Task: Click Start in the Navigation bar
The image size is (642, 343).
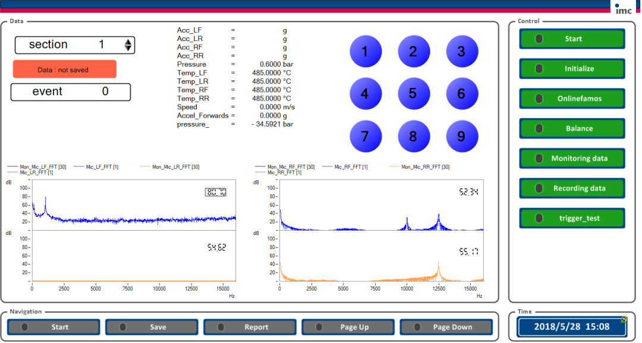Action: [53, 327]
